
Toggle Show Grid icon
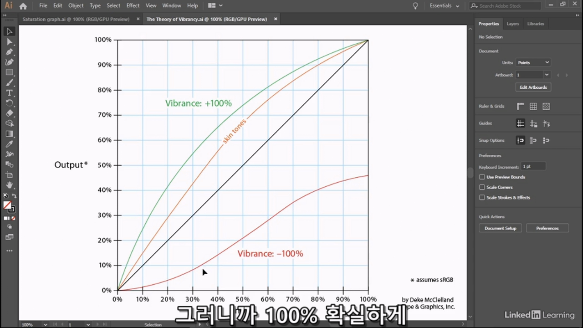pyautogui.click(x=533, y=106)
